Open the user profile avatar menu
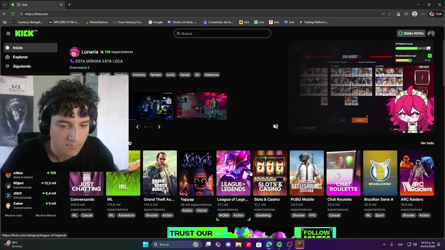445x250 pixels. (x=431, y=33)
